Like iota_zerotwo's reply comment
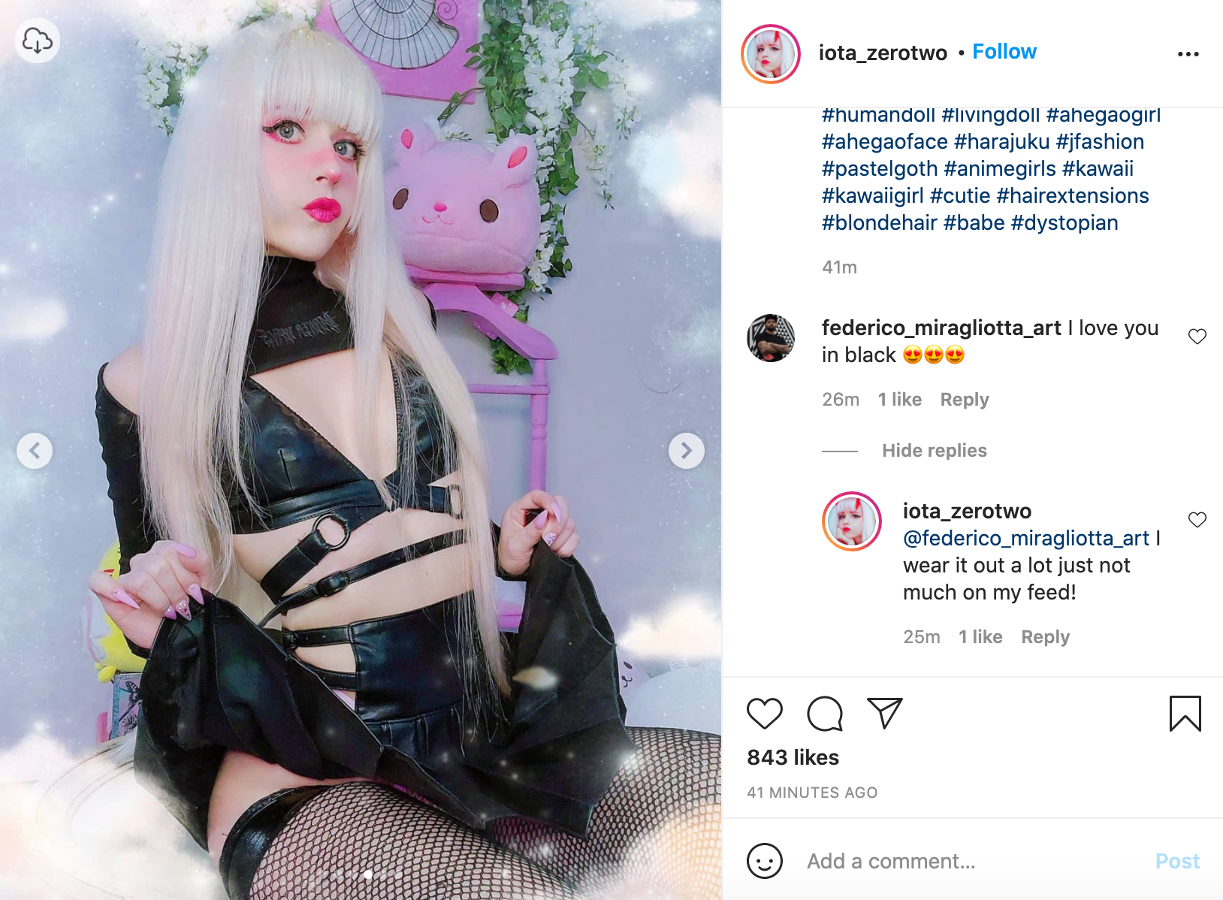The width and height of the screenshot is (1223, 900). coord(1197,520)
